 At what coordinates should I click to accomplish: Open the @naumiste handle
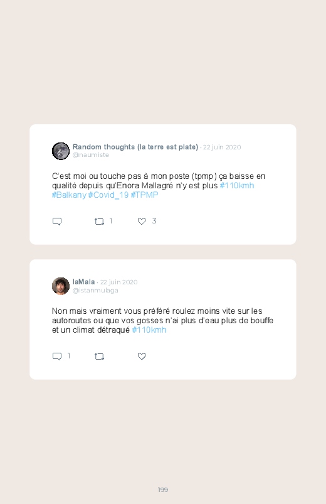[91, 155]
